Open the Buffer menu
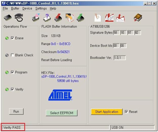Viewport: 158px width, 132px height. coord(15,8)
